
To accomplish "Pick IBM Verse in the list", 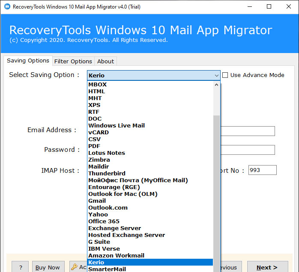I will 150,249.
